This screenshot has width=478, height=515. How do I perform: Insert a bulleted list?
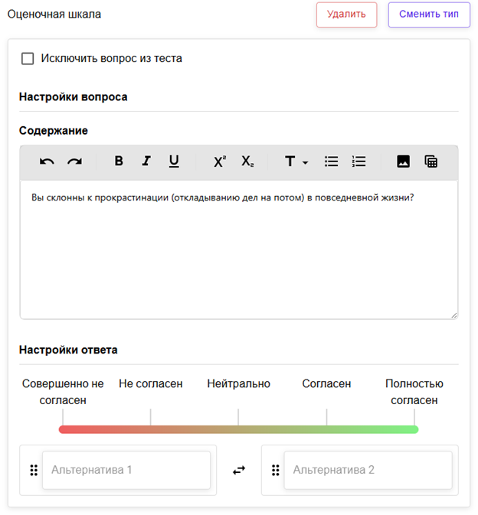(331, 161)
